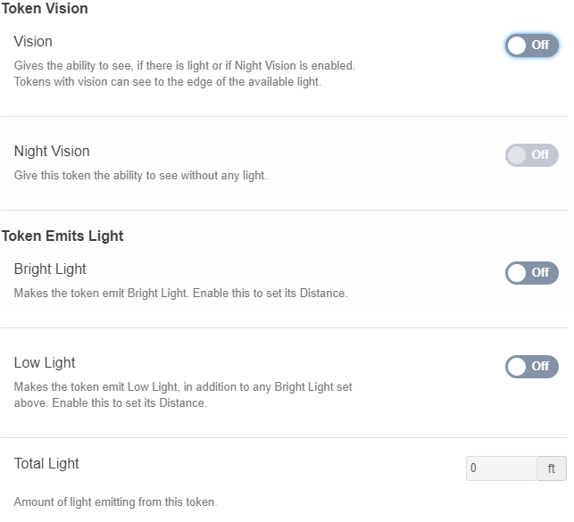
Task: Click the Bright Light setting label
Action: 50,269
